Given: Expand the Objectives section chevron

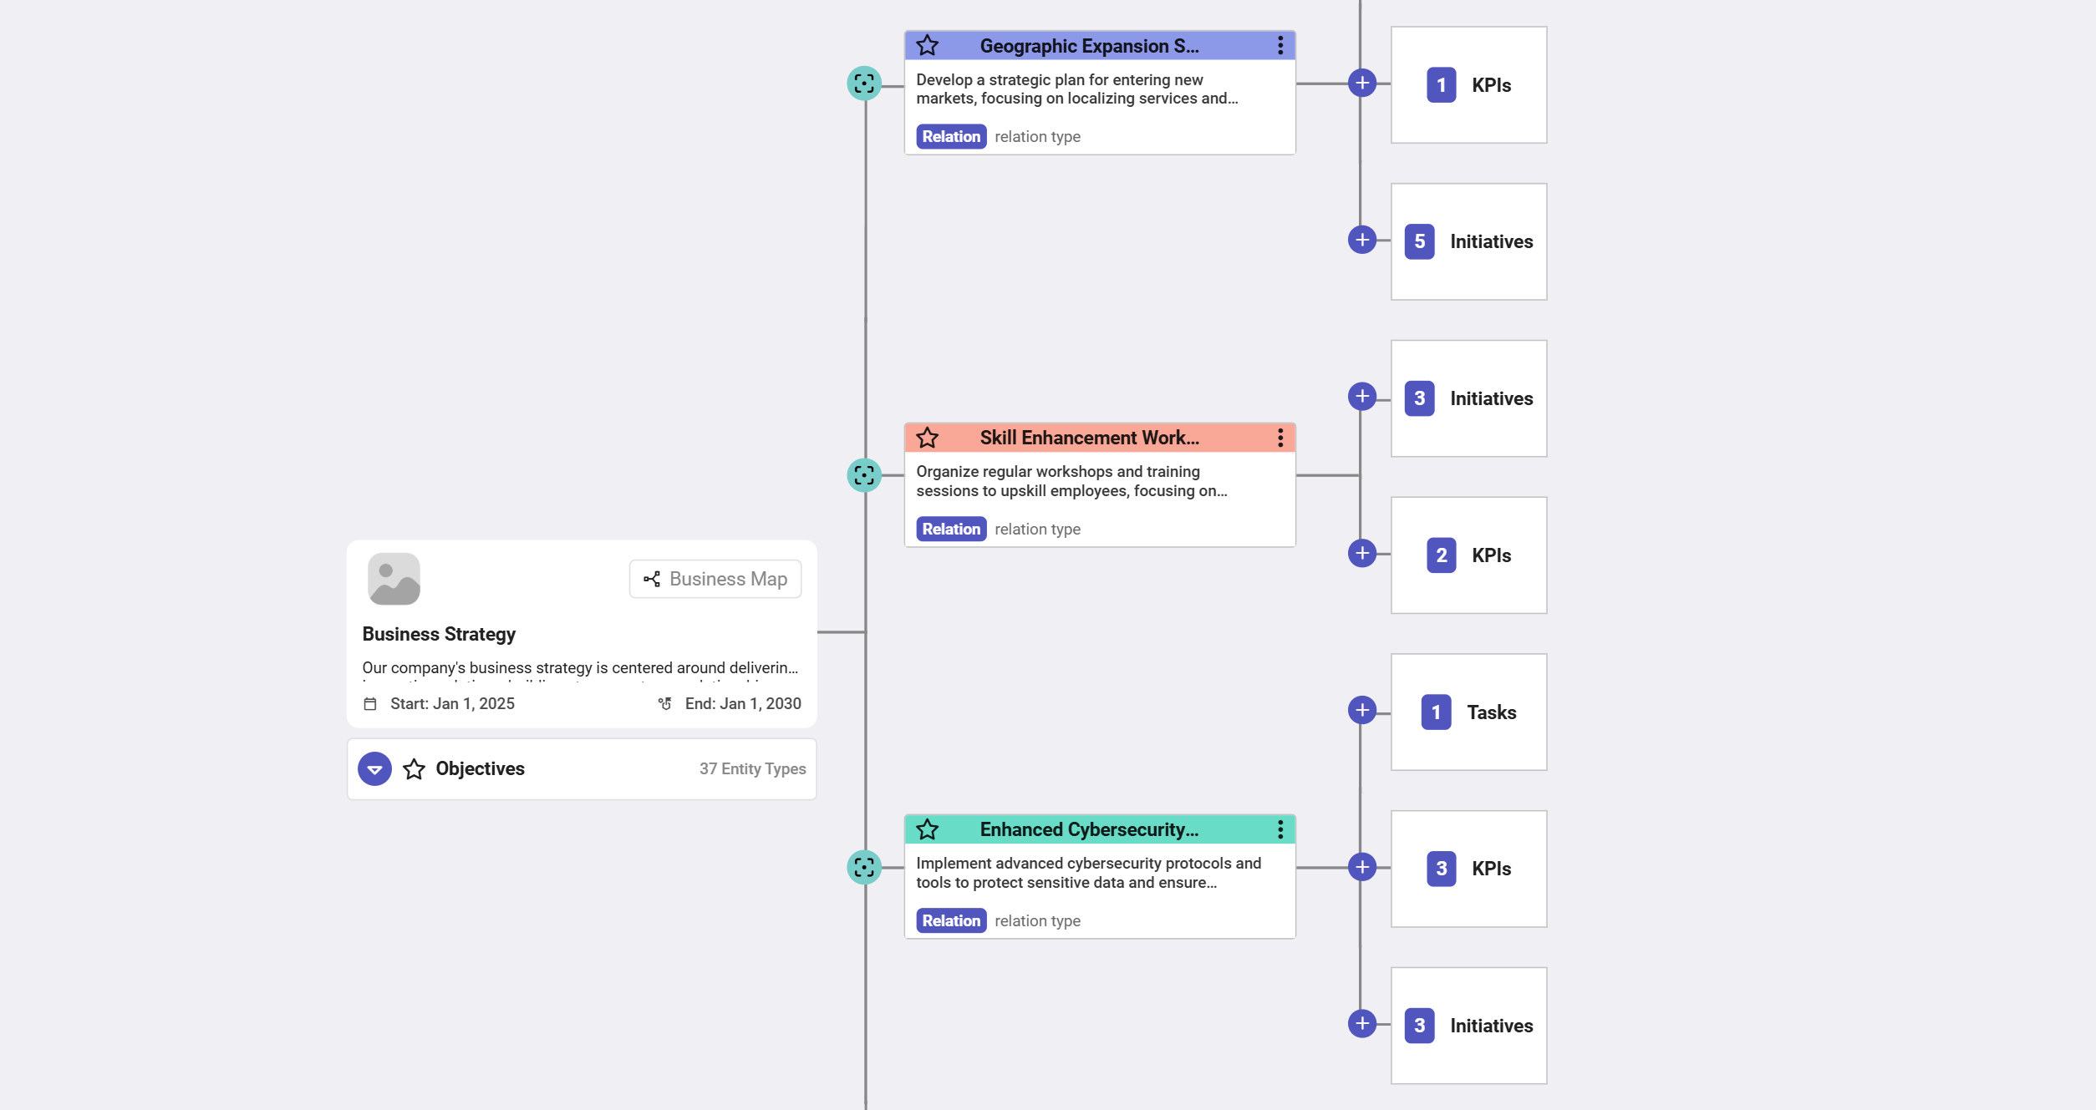Looking at the screenshot, I should point(374,768).
